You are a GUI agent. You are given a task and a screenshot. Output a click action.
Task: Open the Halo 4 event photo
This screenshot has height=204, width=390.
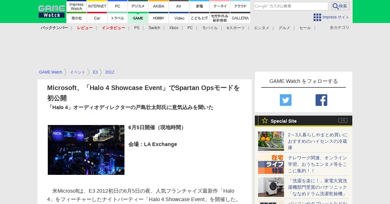[86, 150]
